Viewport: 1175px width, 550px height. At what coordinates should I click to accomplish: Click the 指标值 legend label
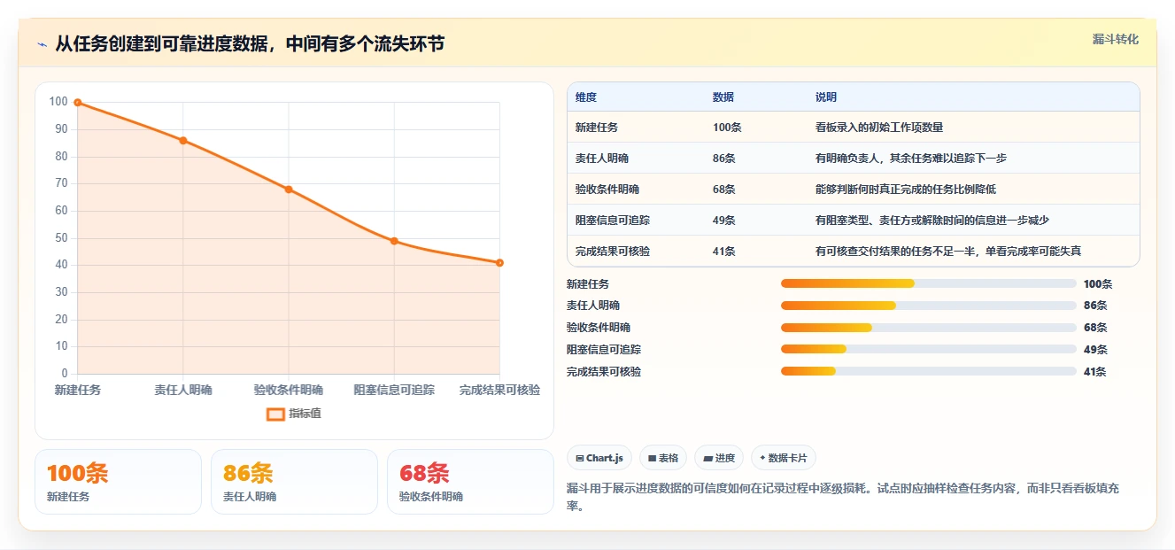coord(305,414)
